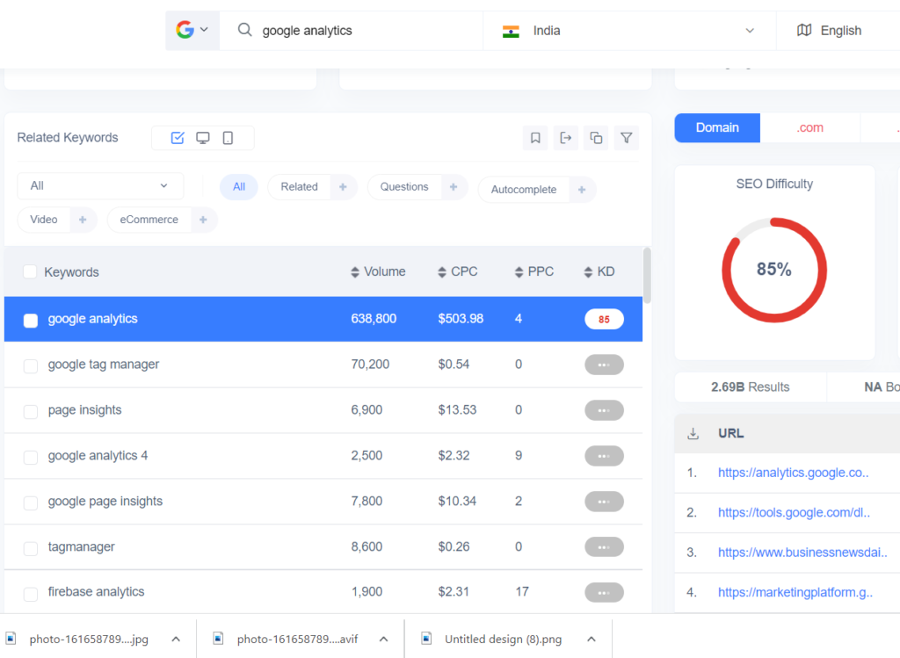Image resolution: width=900 pixels, height=658 pixels.
Task: Click the bookmark keywords icon
Action: [x=535, y=138]
